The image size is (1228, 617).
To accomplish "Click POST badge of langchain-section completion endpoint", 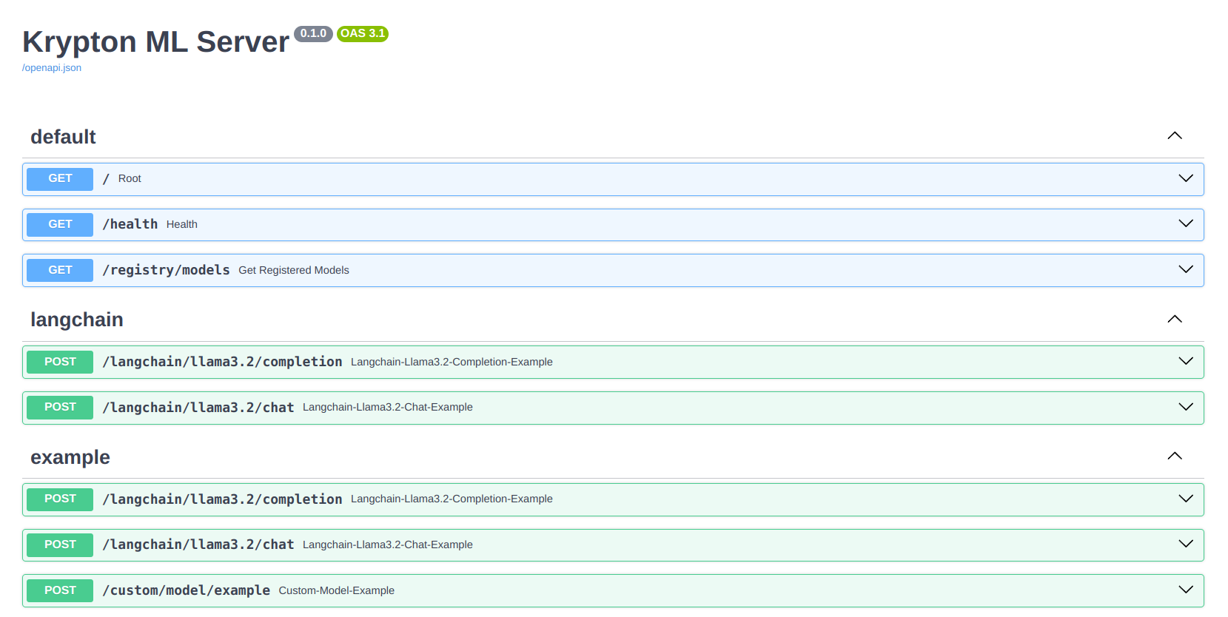I will click(x=60, y=363).
